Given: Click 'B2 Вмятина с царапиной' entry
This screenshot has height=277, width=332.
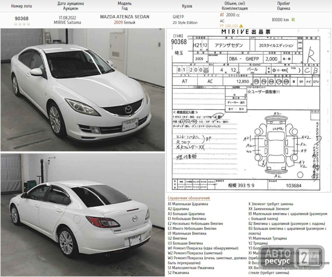Looking at the screenshot, I should coord(287,224).
